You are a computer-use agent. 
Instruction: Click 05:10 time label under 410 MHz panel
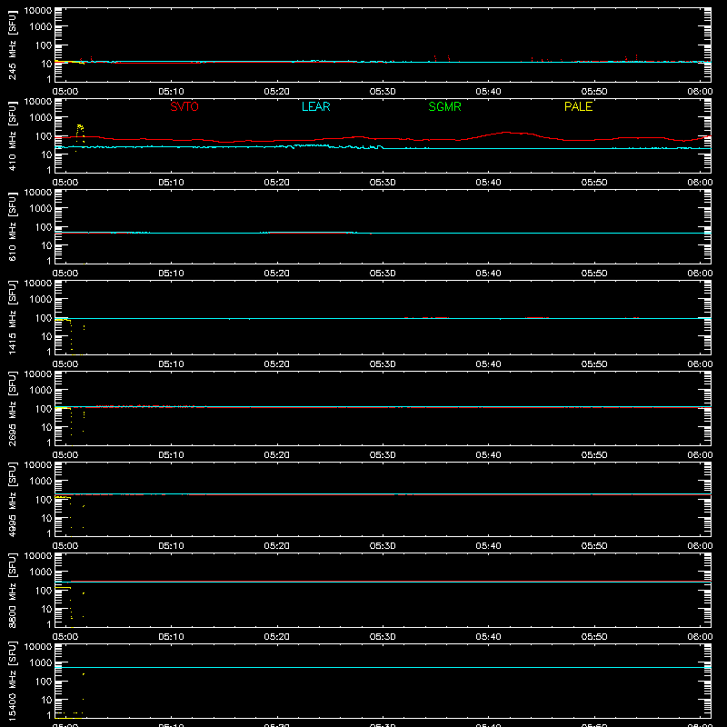coord(171,183)
